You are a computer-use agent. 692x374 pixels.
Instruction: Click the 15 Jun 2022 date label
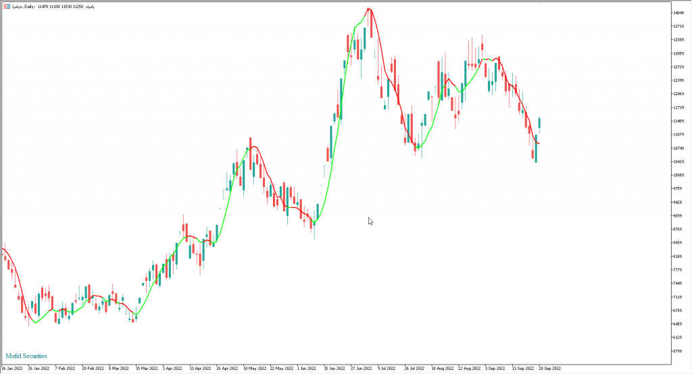click(335, 369)
